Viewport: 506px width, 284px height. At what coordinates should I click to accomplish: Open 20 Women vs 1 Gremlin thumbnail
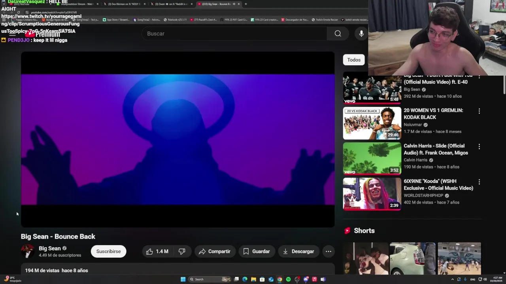pos(372,123)
